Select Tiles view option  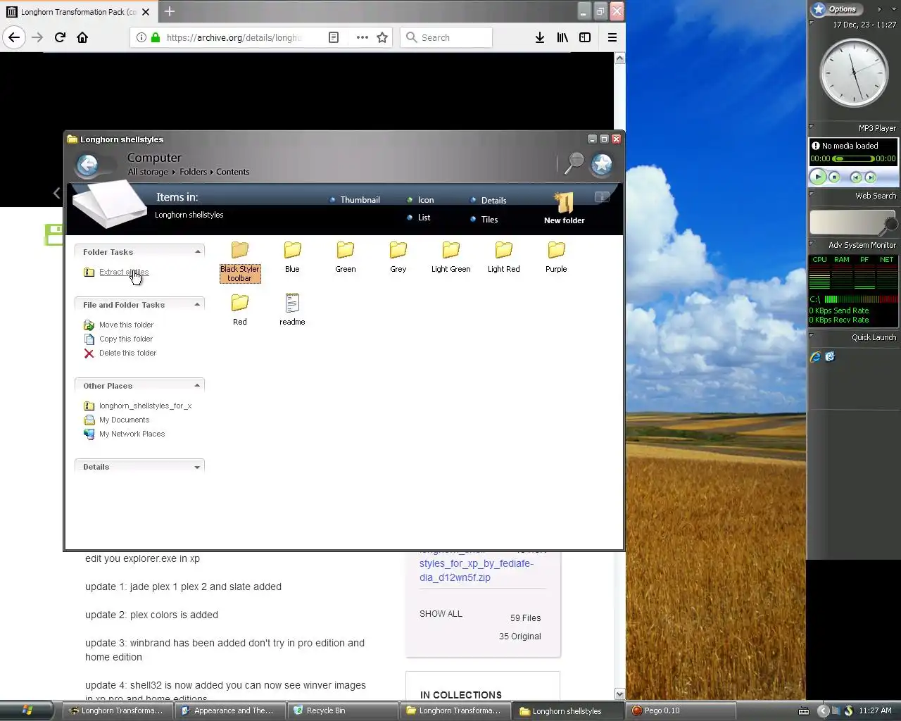484,220
